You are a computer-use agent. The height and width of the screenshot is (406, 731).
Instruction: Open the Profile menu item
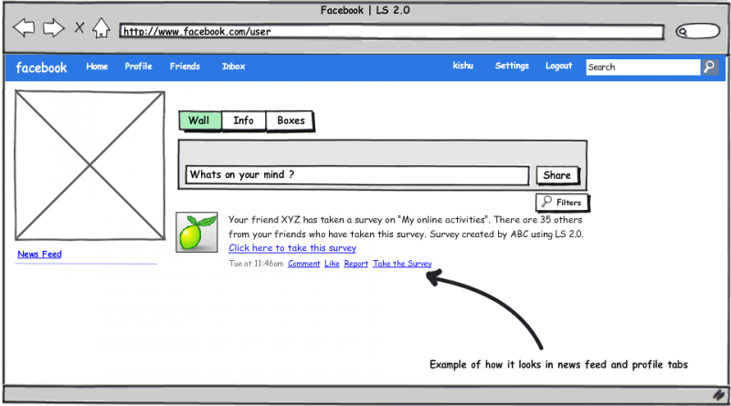click(x=139, y=67)
